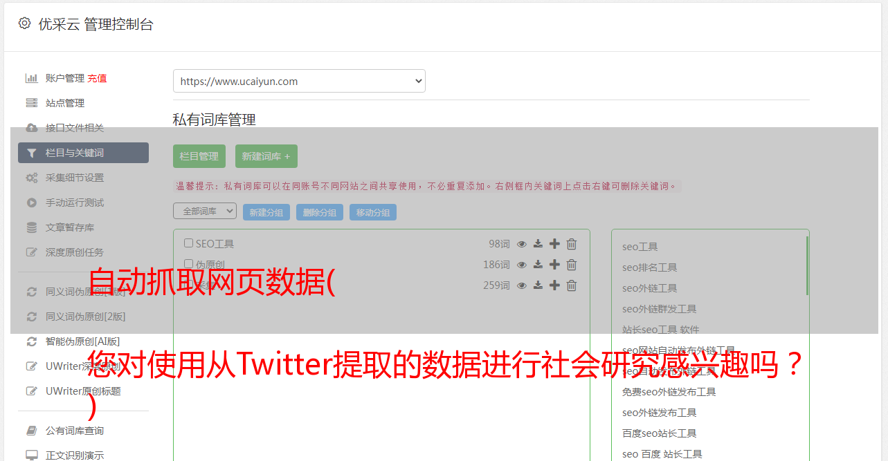The width and height of the screenshot is (888, 461).
Task: Click the '186词' count label
Action: [496, 265]
